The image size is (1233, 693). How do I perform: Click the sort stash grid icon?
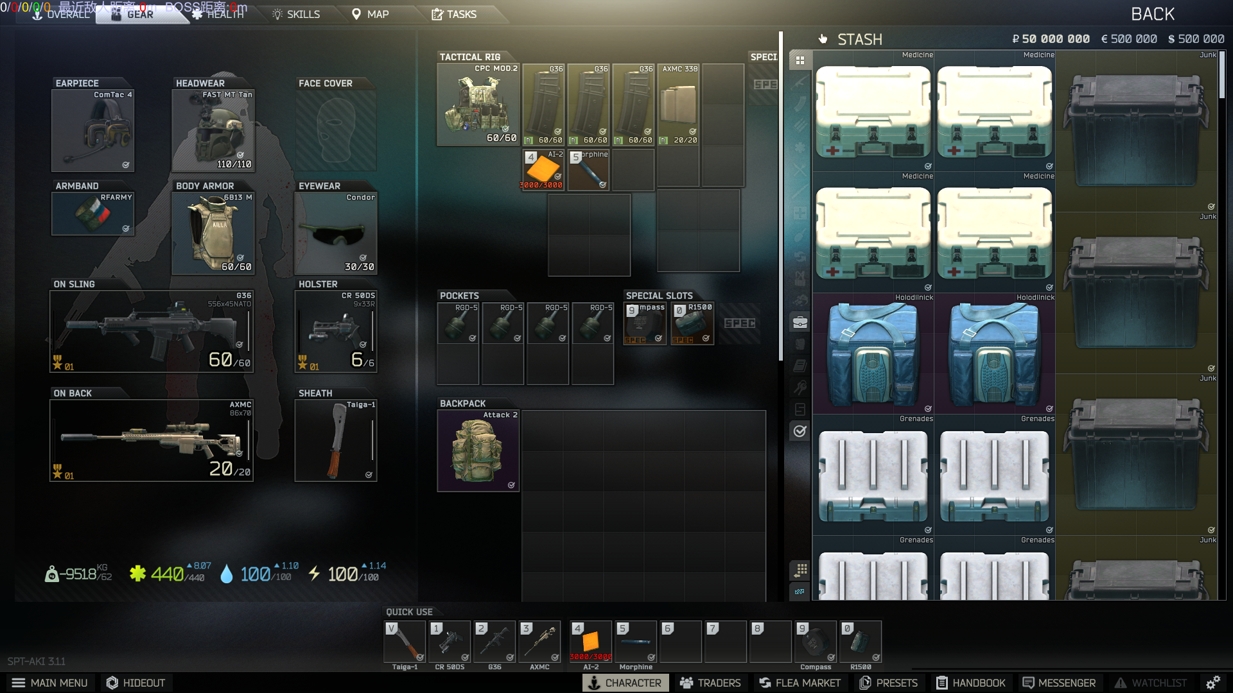pyautogui.click(x=800, y=570)
